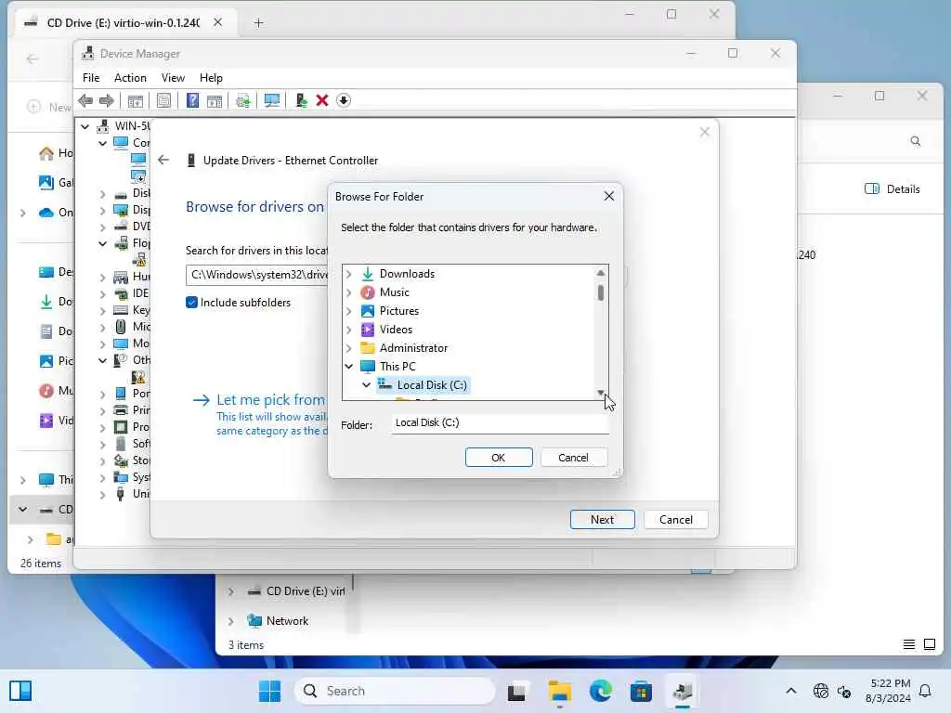Image resolution: width=951 pixels, height=713 pixels.
Task: Show hidden icons in the system tray
Action: [x=791, y=691]
